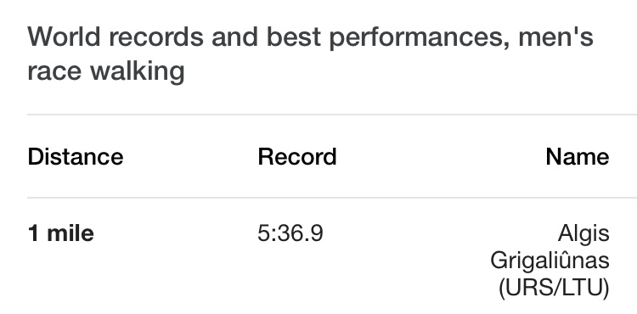Click the Grigaliûnas surname text

(550, 260)
